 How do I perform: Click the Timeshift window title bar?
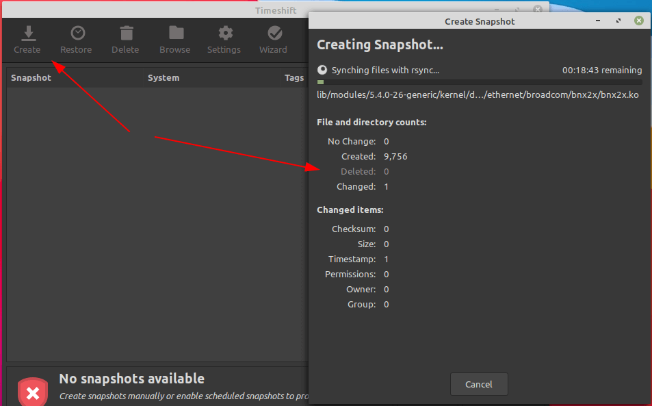coord(276,10)
